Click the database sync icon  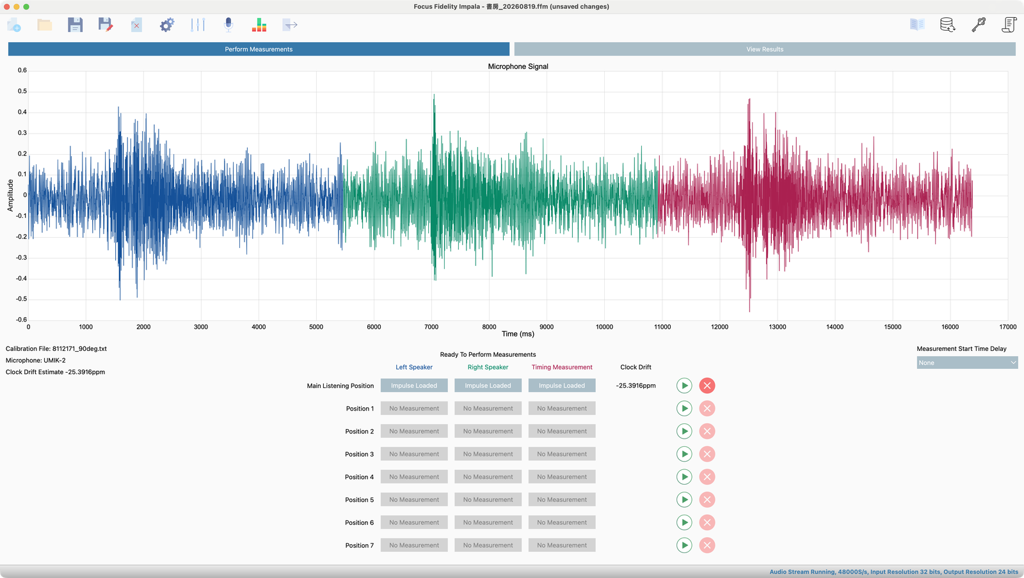(948, 25)
